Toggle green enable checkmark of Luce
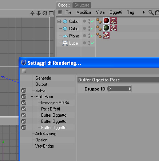The width and height of the screenshot is (159, 161). (93, 43)
